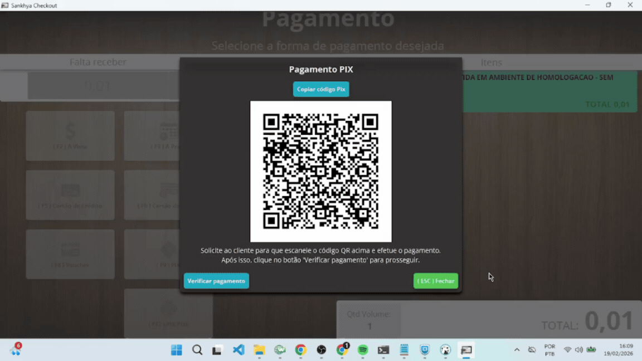Restore down the Sankhya Checkout window
Screen dimensions: 642x361
[609, 6]
